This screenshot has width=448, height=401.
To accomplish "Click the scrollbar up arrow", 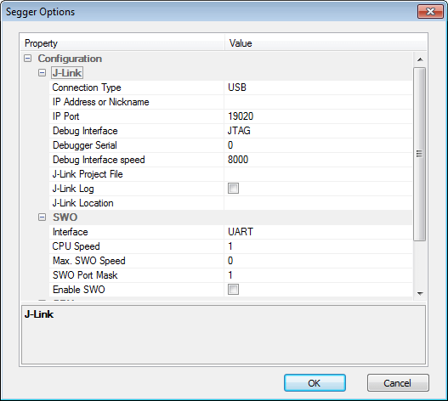I will 420,59.
